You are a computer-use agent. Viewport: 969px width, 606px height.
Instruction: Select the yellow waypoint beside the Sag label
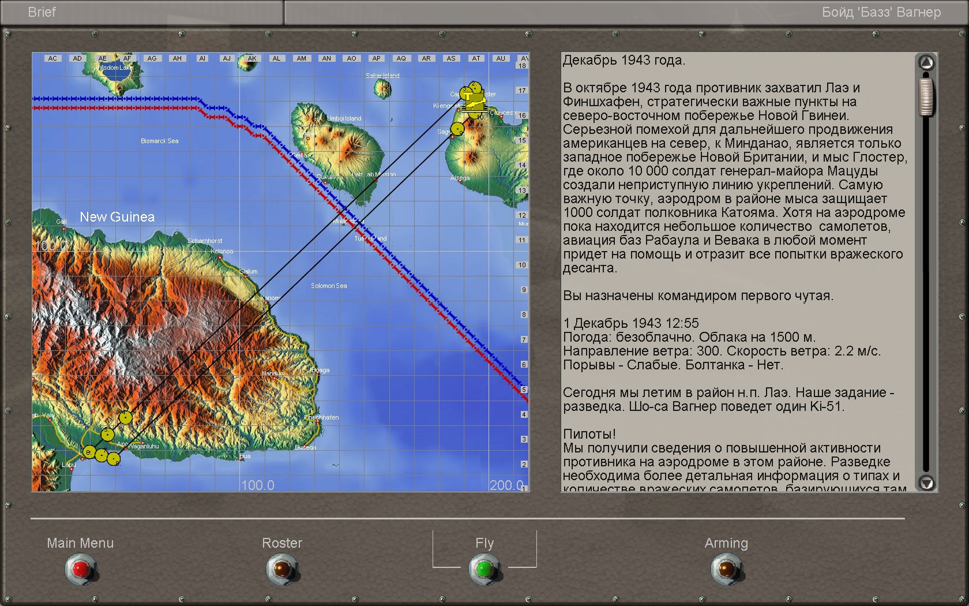(x=457, y=129)
